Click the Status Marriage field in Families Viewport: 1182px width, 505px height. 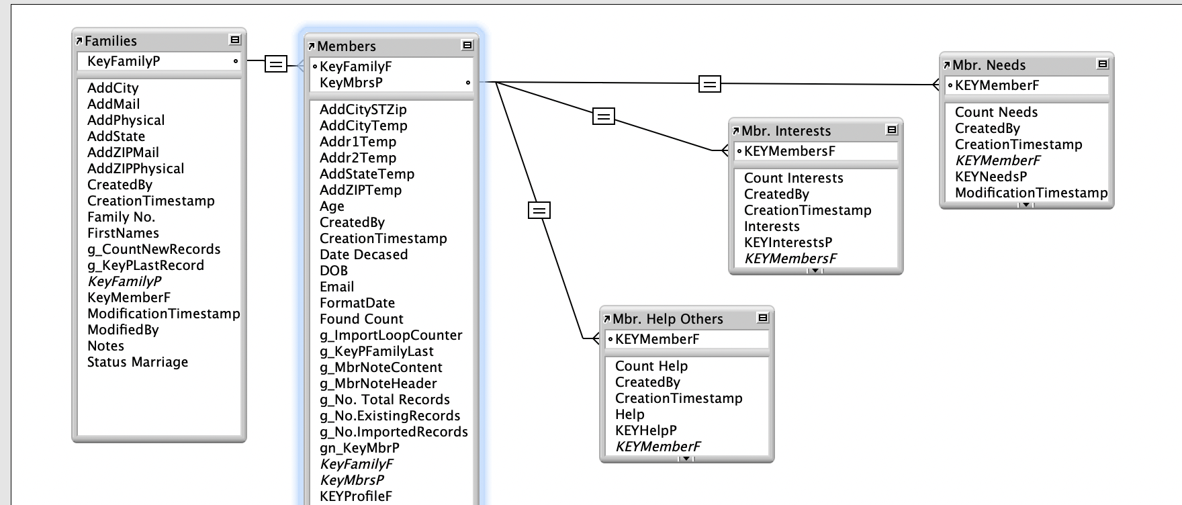(x=138, y=362)
